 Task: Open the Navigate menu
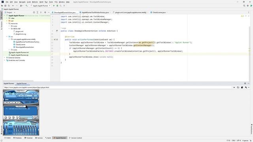(22, 2)
